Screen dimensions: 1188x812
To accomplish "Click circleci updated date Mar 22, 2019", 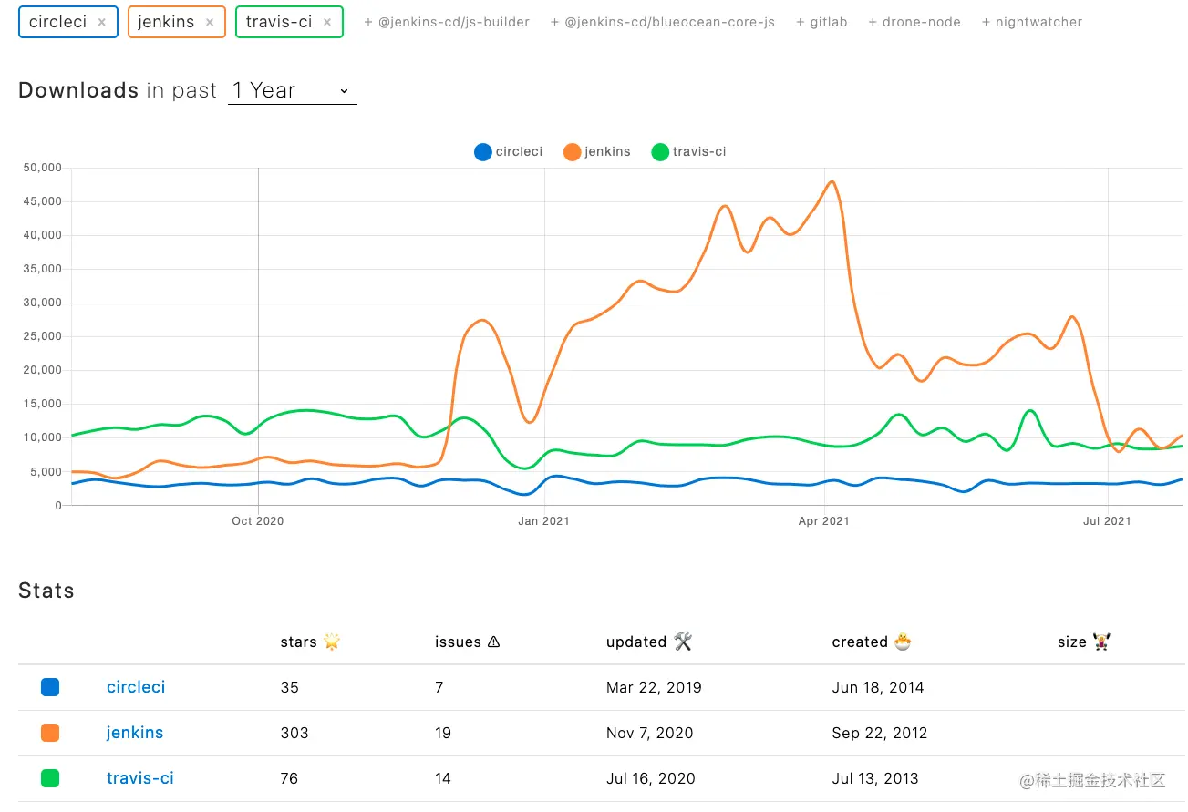I will pyautogui.click(x=654, y=687).
